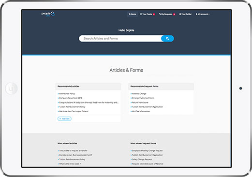Open Your Tasks in navigation
Viewport: 252px width, 177px height.
pyautogui.click(x=146, y=14)
